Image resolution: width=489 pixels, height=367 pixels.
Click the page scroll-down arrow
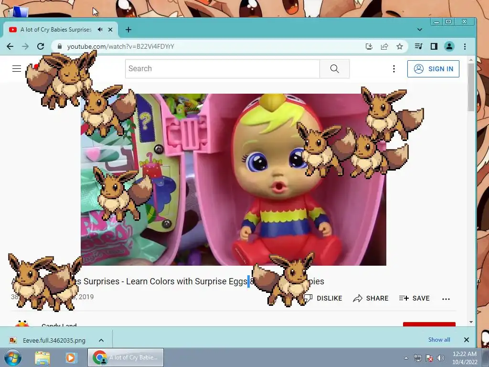pos(471,322)
